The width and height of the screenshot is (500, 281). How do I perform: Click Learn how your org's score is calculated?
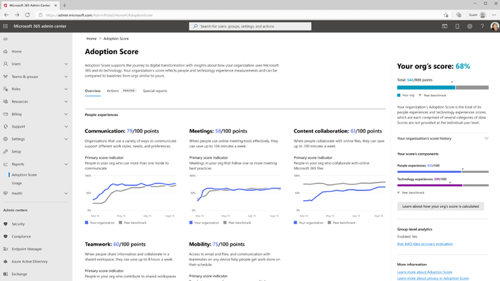(440, 207)
